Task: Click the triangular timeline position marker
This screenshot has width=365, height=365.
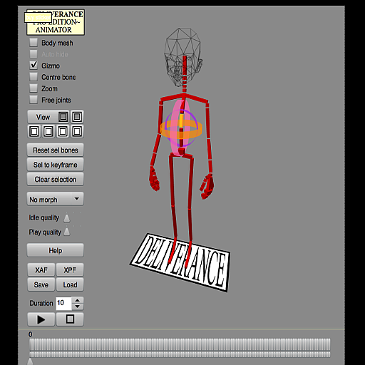Action: pos(30,361)
